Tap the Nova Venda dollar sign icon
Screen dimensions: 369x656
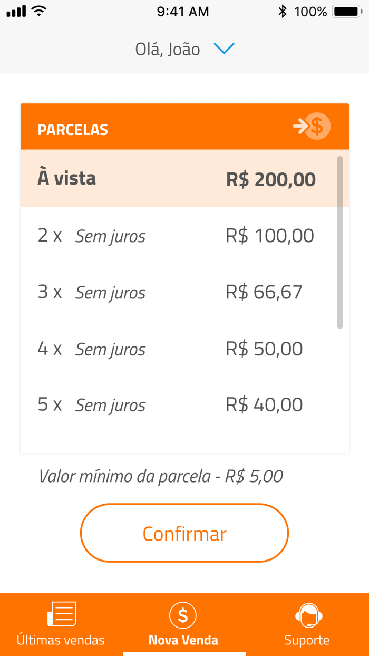click(x=183, y=615)
